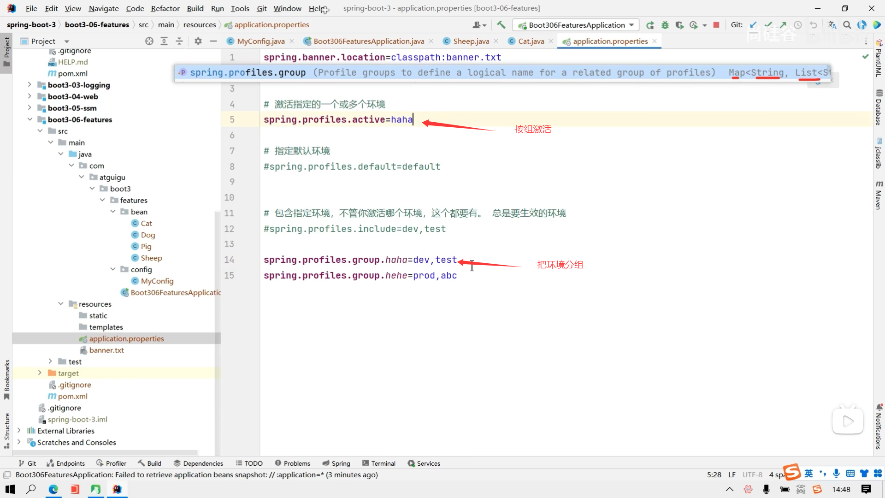Image resolution: width=885 pixels, height=498 pixels.
Task: Click the Git push arrow icon
Action: pos(783,25)
